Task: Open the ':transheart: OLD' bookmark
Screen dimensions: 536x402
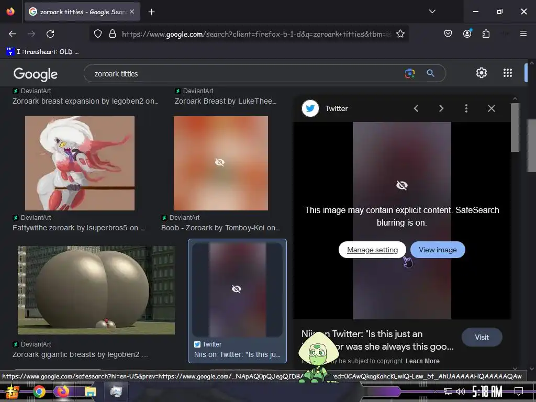Action: tap(43, 52)
